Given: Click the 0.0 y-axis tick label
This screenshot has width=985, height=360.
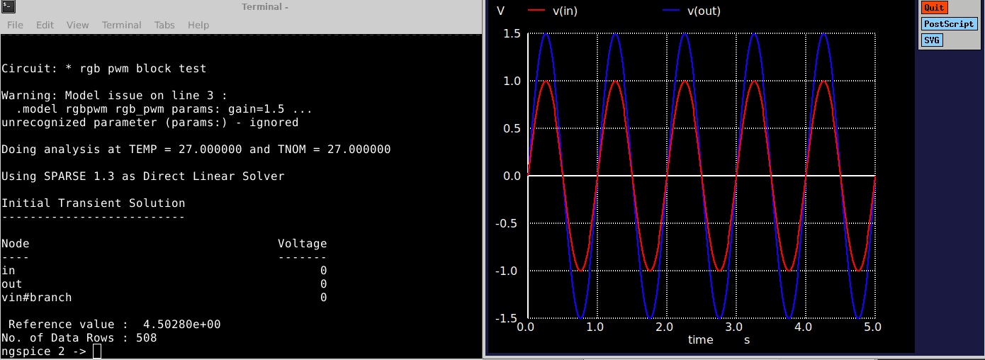Looking at the screenshot, I should [x=512, y=176].
